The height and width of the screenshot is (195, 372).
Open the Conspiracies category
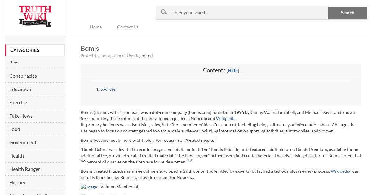[x=35, y=76]
